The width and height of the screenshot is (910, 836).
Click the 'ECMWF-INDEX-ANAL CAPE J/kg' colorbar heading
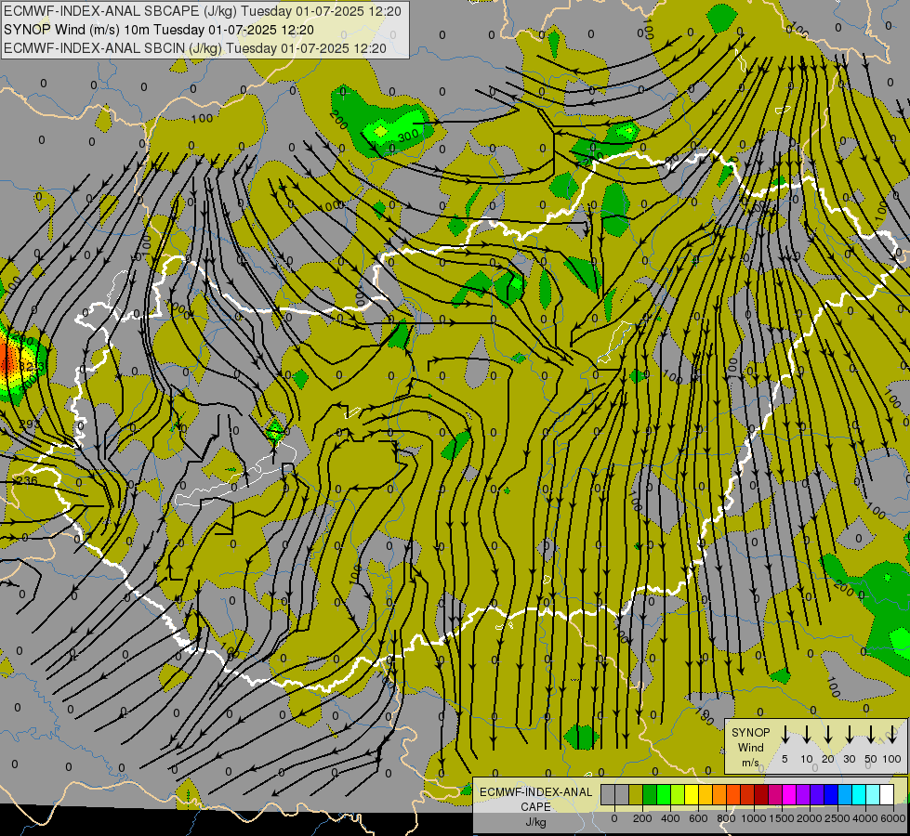[x=535, y=806]
